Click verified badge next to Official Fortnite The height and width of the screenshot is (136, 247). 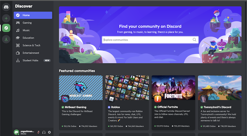[155, 107]
